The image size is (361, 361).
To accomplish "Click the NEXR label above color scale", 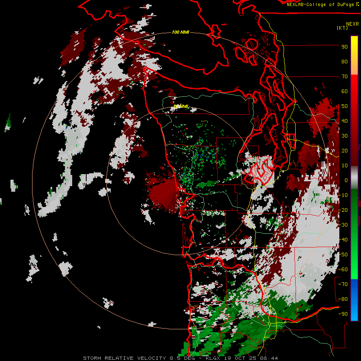I will coord(353,24).
